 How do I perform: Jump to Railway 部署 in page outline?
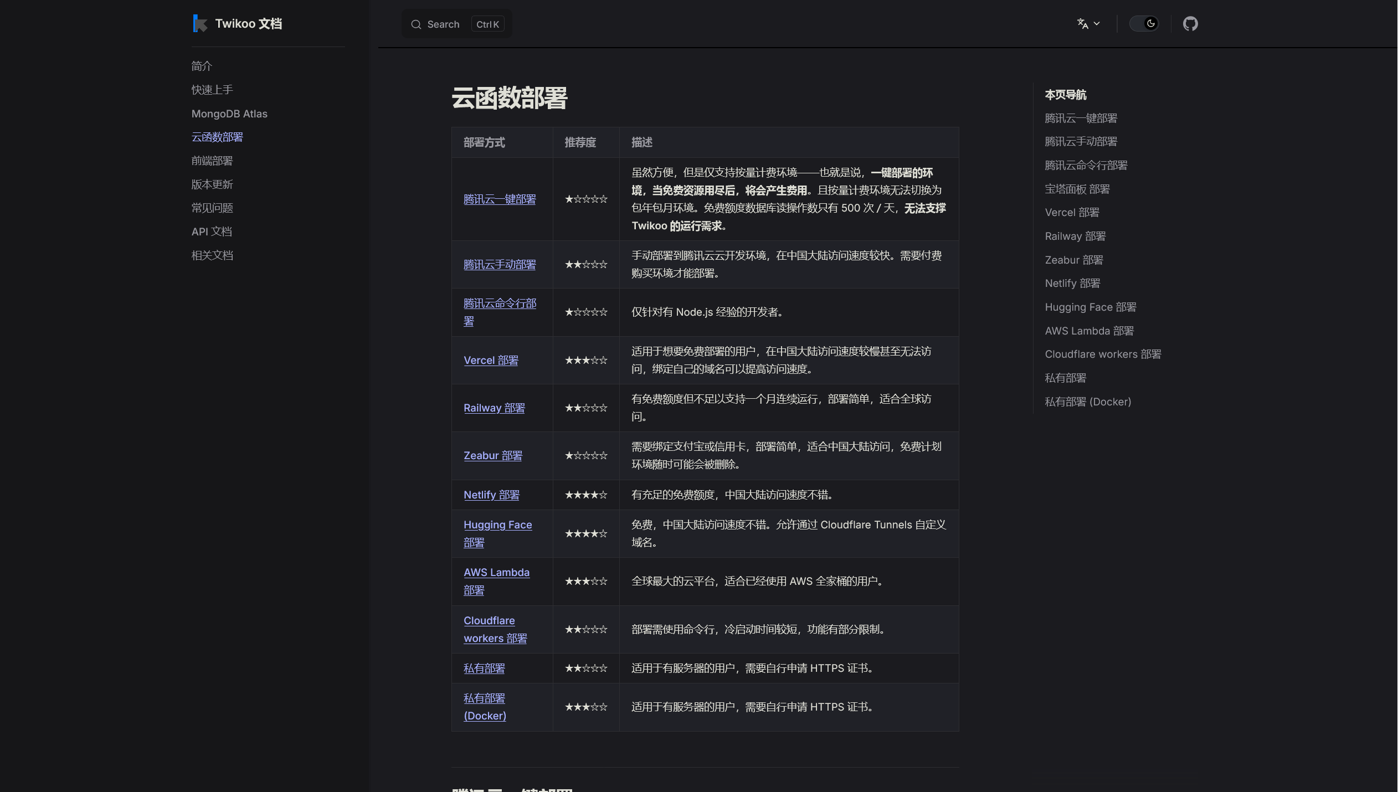click(x=1075, y=236)
